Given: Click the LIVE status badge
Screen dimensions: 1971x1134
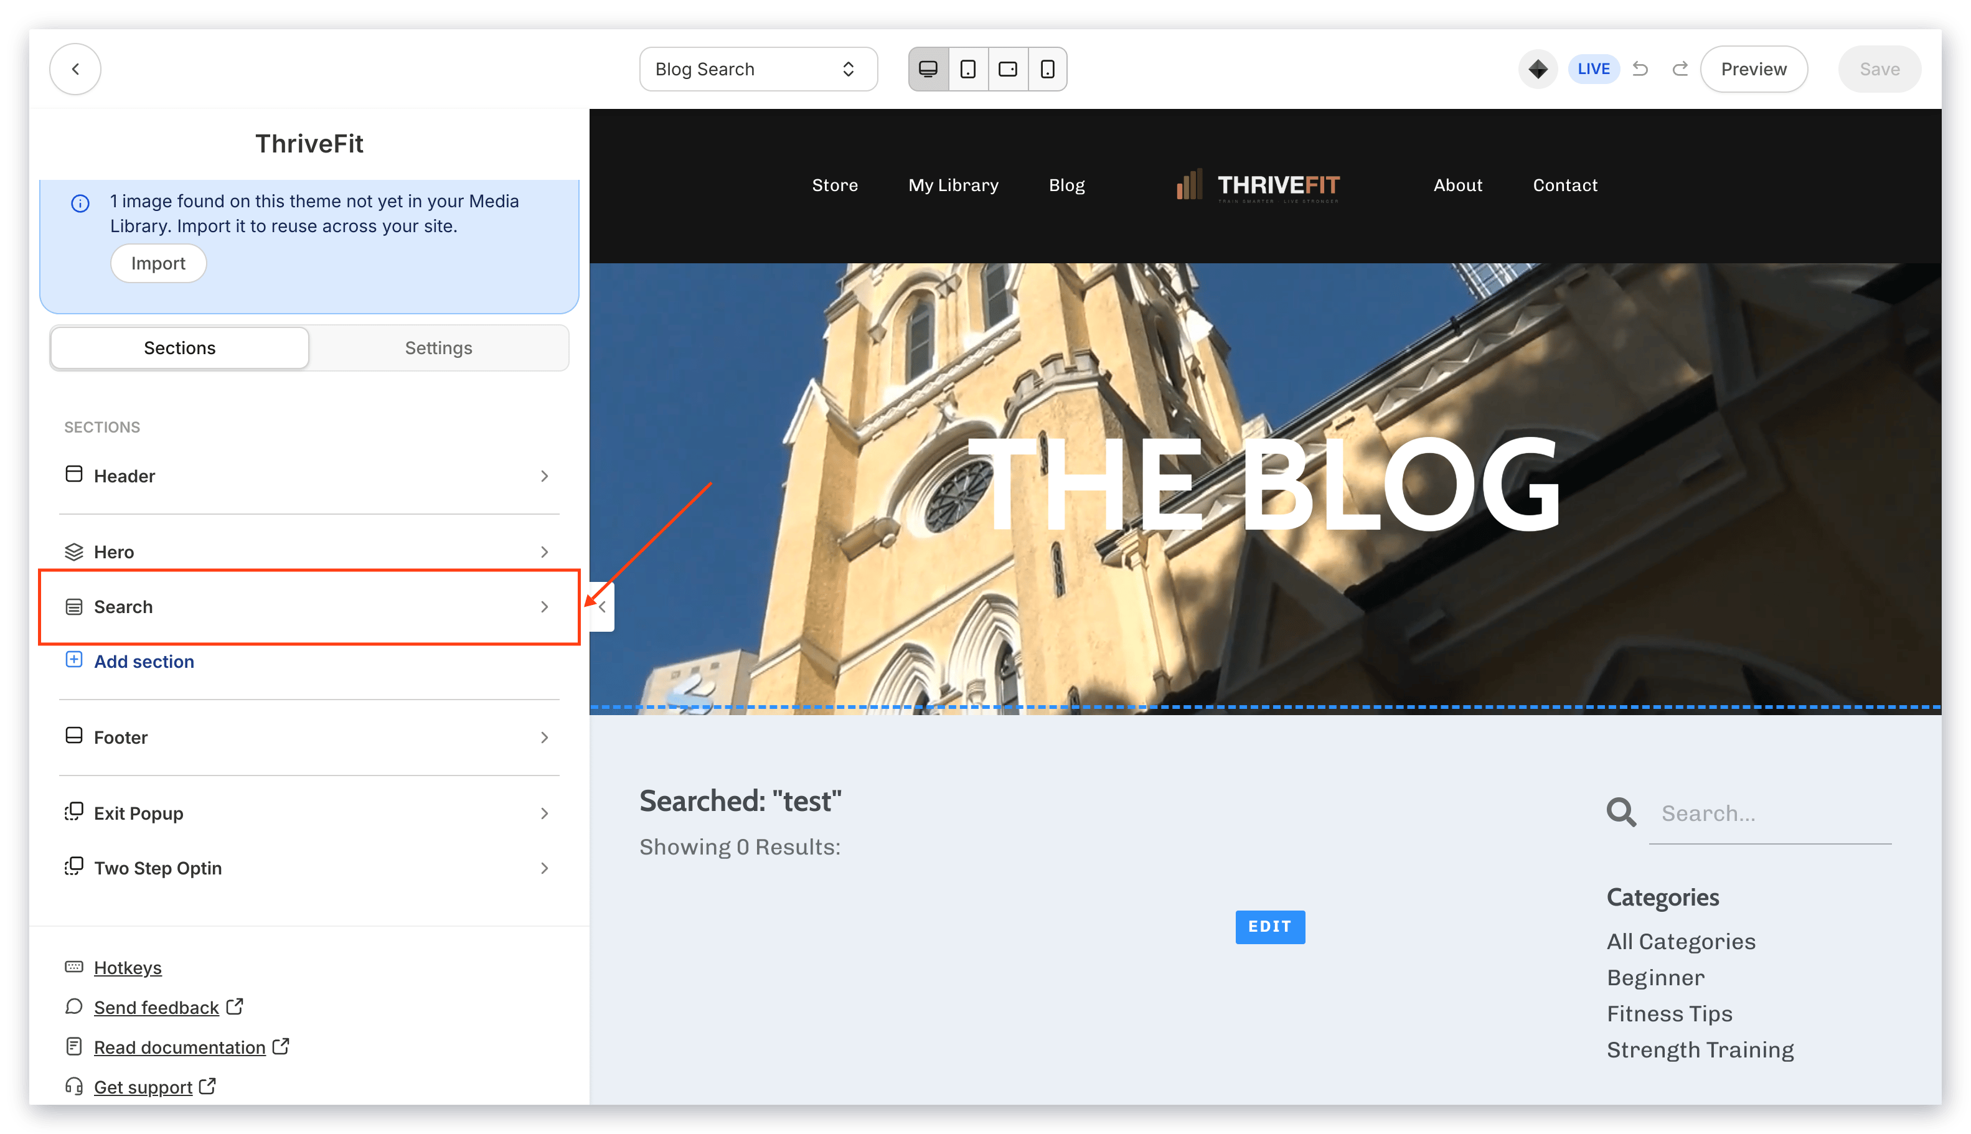Looking at the screenshot, I should 1592,68.
